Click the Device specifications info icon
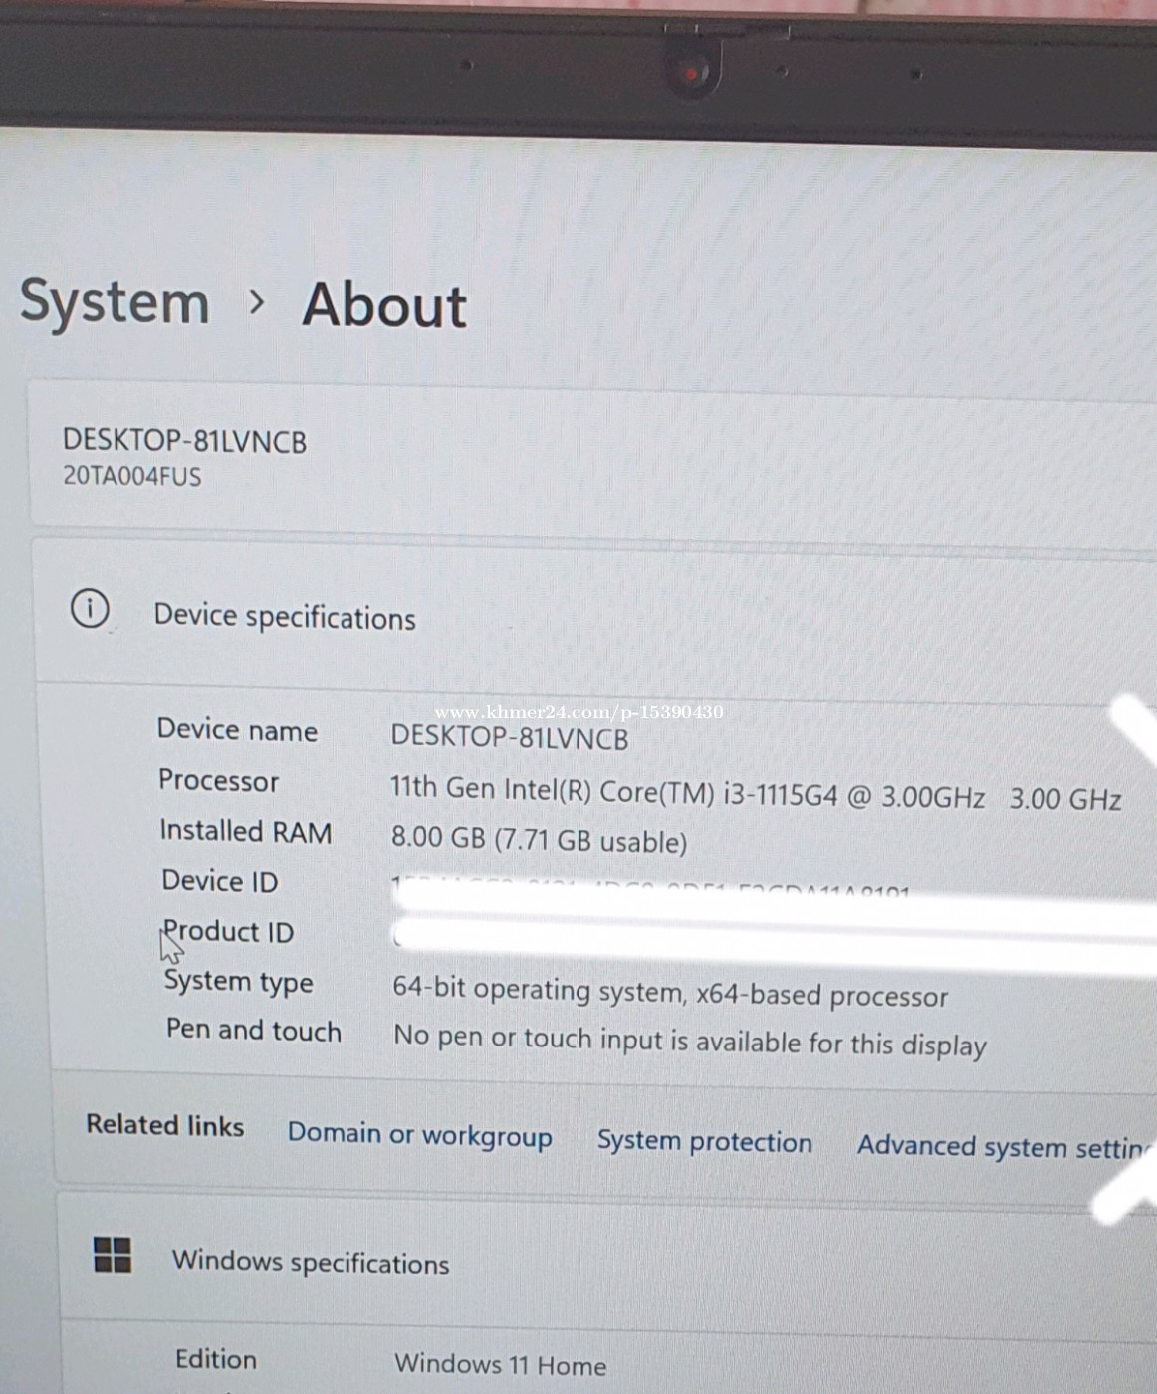Screen dimensions: 1157x1394 [x=90, y=608]
